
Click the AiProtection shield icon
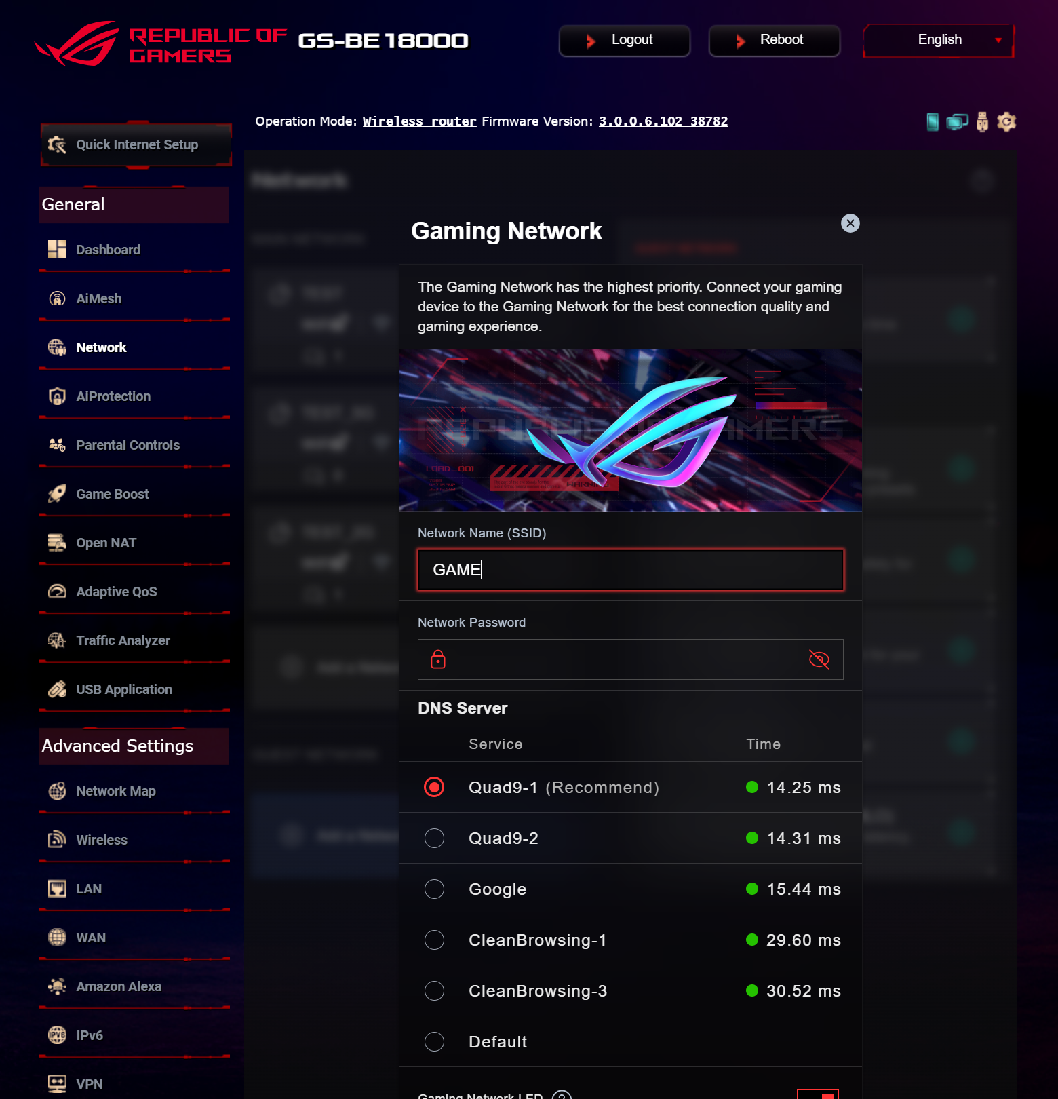click(57, 396)
